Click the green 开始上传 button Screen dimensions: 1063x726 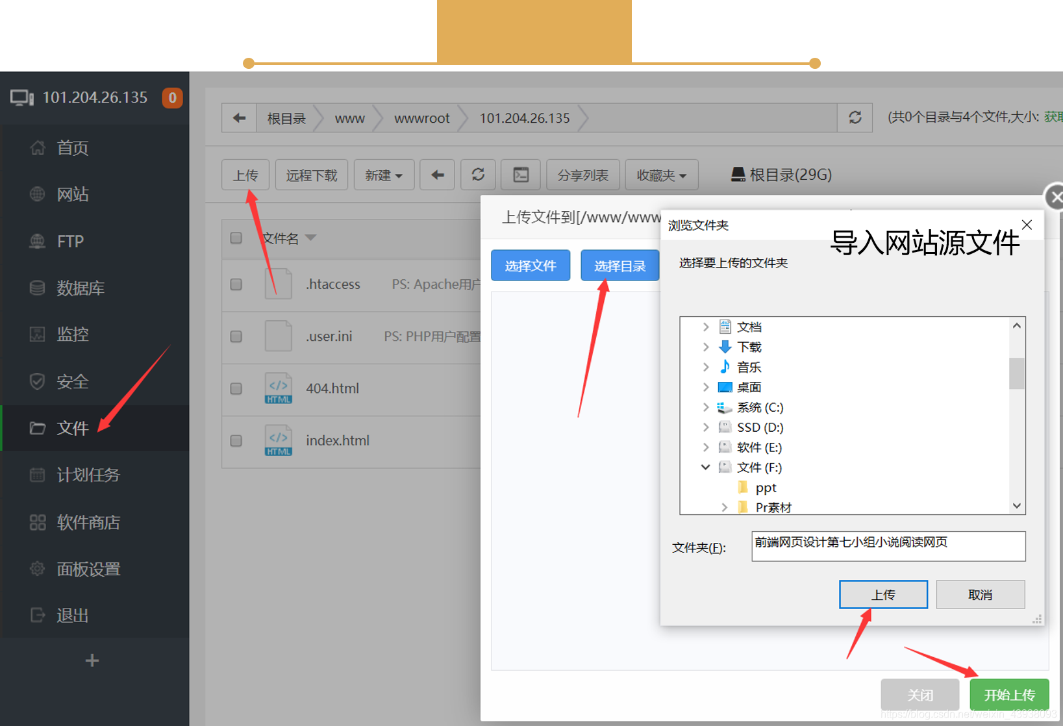[x=1009, y=695]
